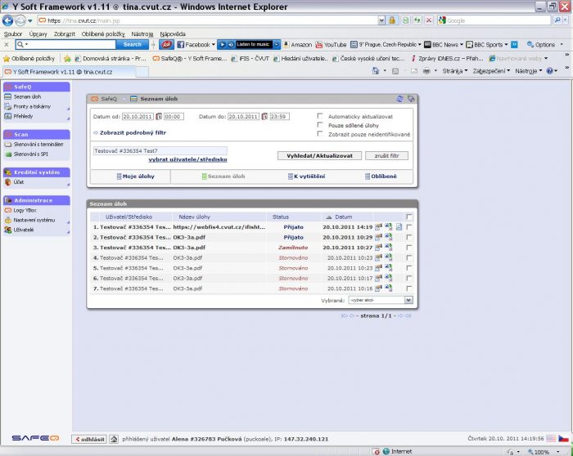Click Datum od date field

[138, 117]
